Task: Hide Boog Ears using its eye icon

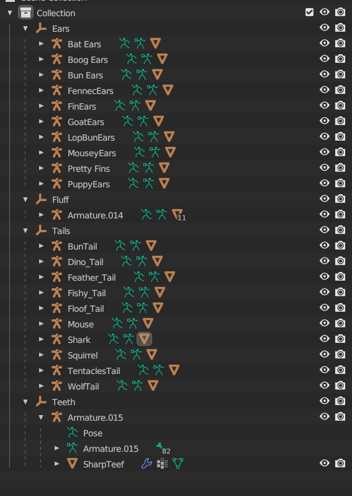Action: pos(325,59)
